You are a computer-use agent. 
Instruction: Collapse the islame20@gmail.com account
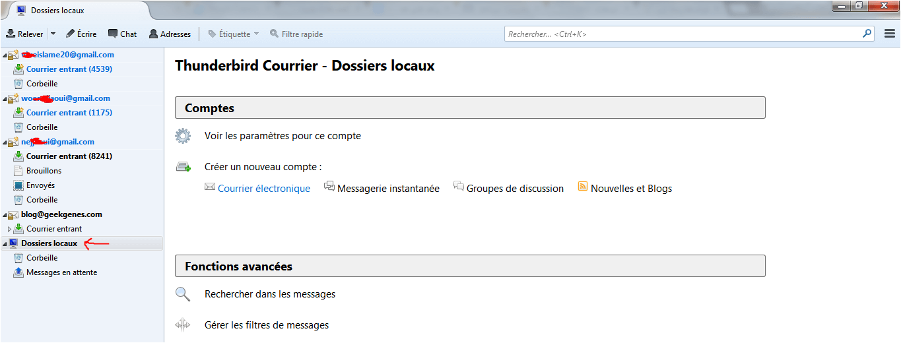5,55
